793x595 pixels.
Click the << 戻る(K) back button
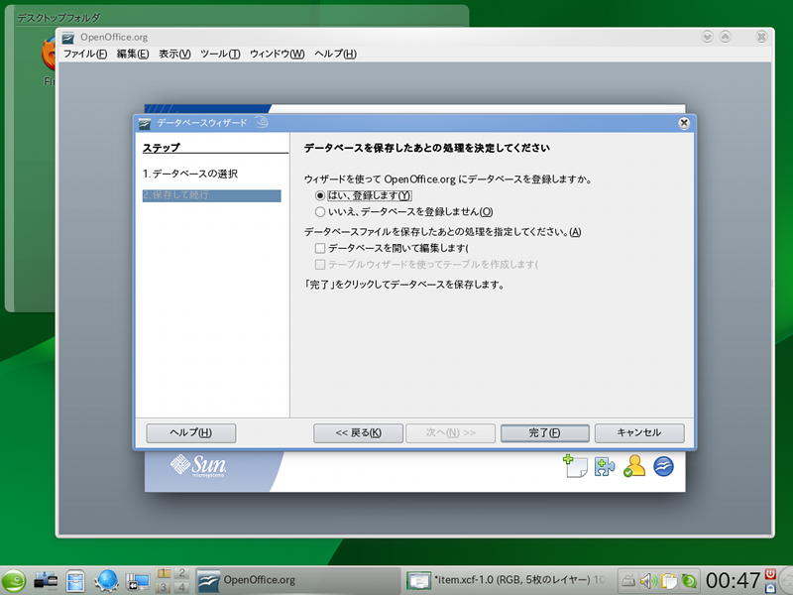tap(358, 433)
